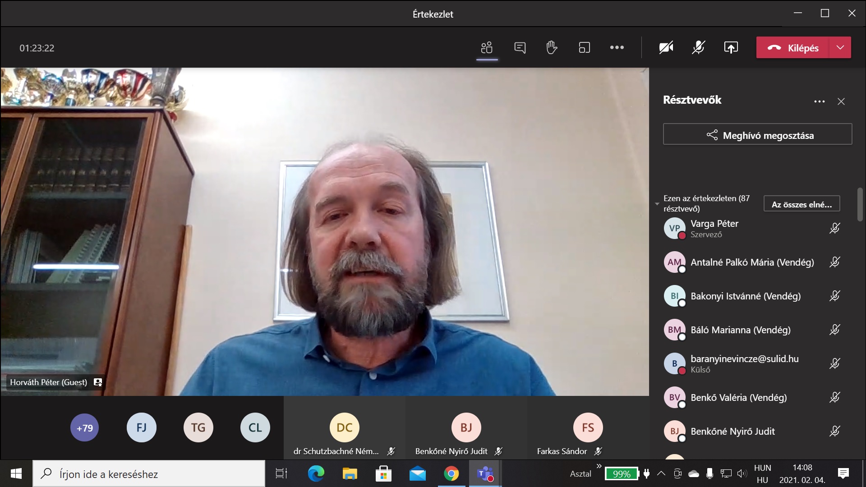Close the Résztvevők panel
866x487 pixels.
pos(841,101)
